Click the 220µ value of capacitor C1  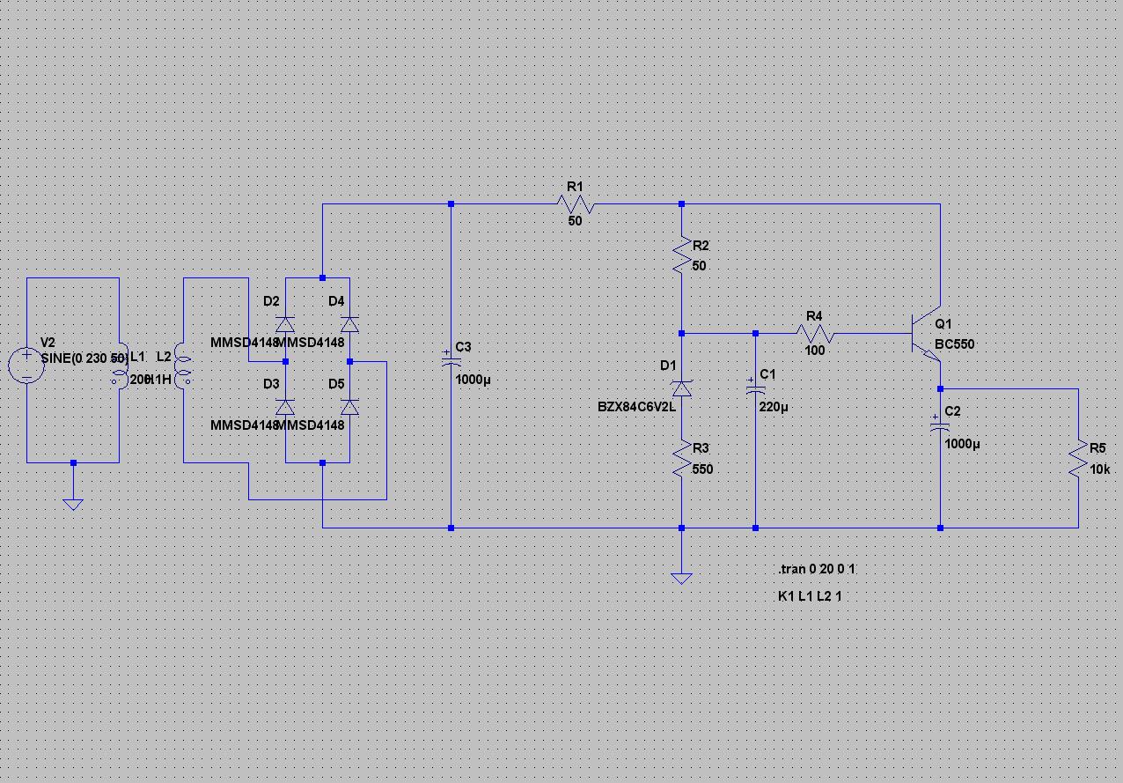774,408
